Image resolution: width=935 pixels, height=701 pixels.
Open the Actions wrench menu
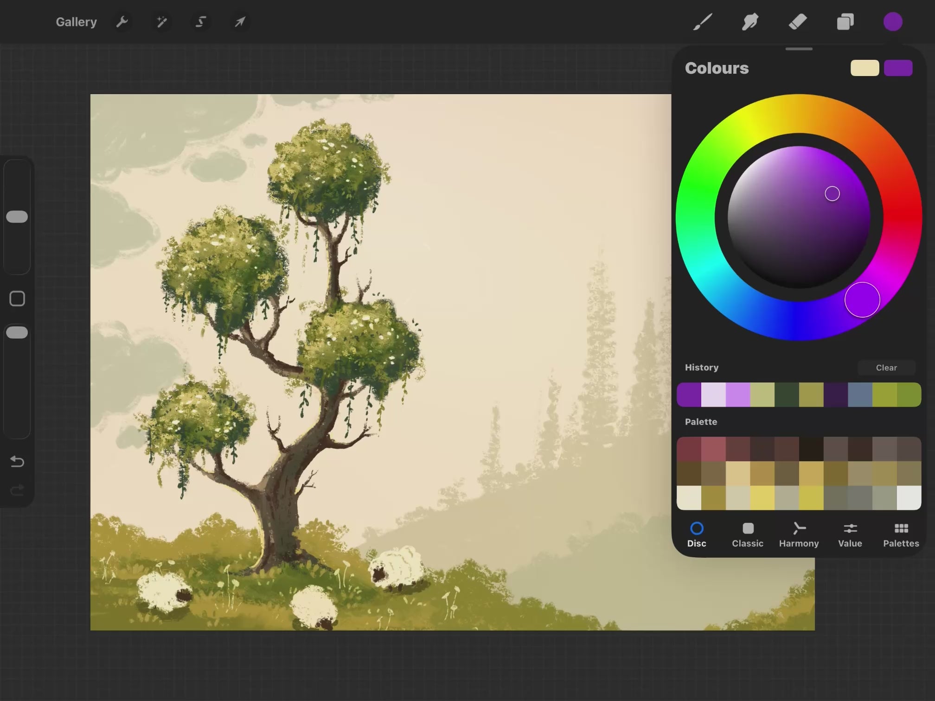122,22
